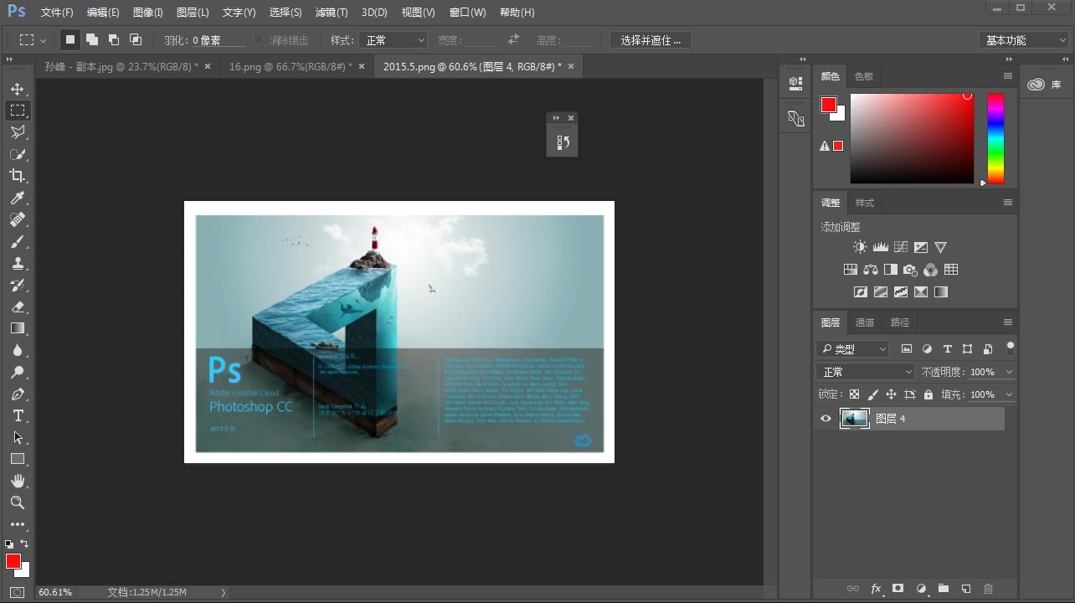Viewport: 1075px width, 603px height.
Task: Select the Gradient tool
Action: 18,328
